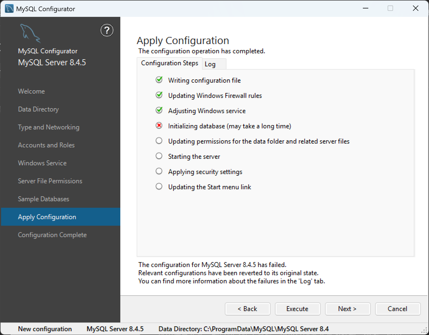Close the MySQL Configurator window
The height and width of the screenshot is (335, 429).
pyautogui.click(x=416, y=8)
